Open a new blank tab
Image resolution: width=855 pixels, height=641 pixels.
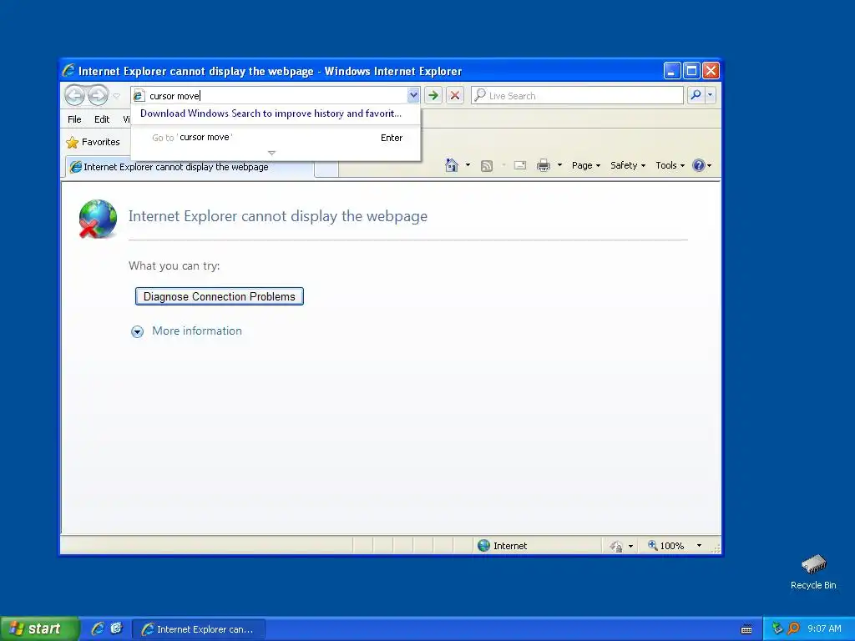326,169
